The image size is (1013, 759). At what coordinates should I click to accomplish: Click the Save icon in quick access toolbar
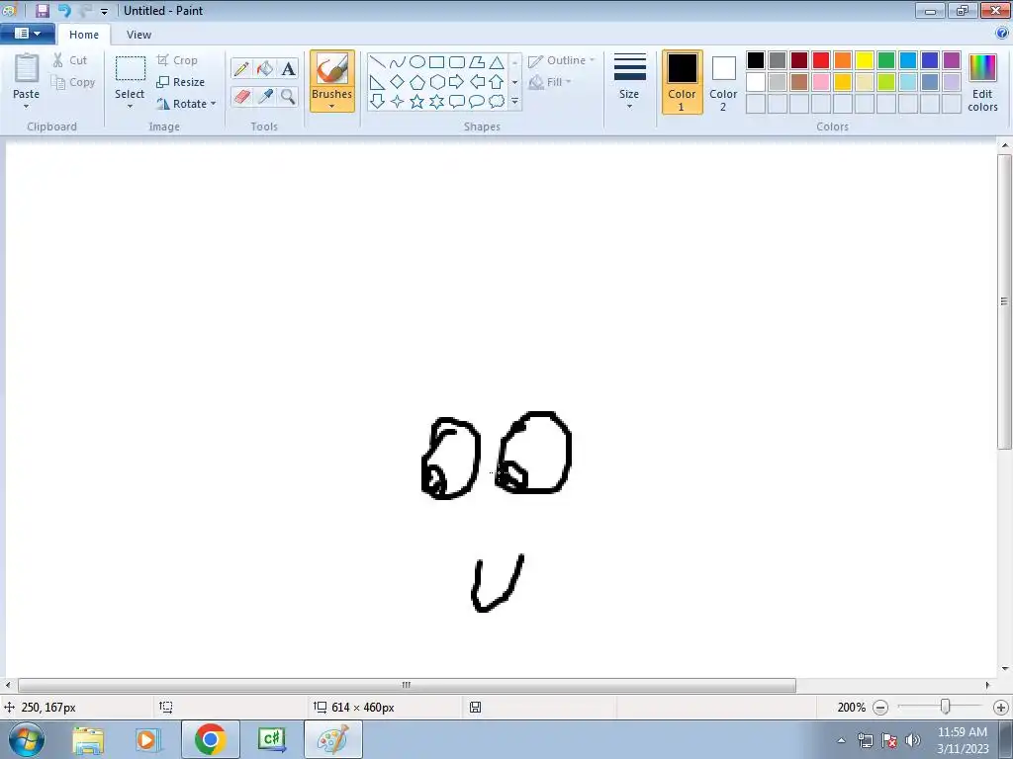click(43, 10)
